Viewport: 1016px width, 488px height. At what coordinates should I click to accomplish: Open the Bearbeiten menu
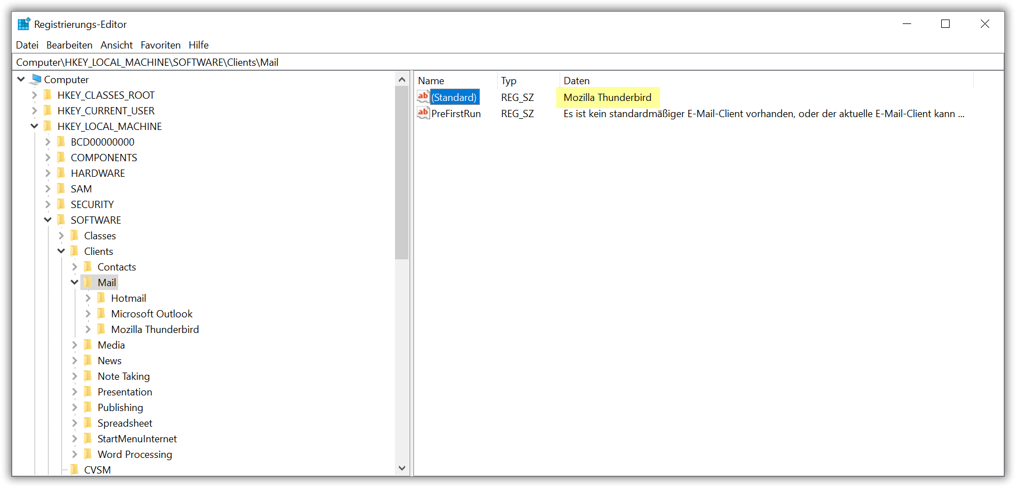(x=69, y=45)
